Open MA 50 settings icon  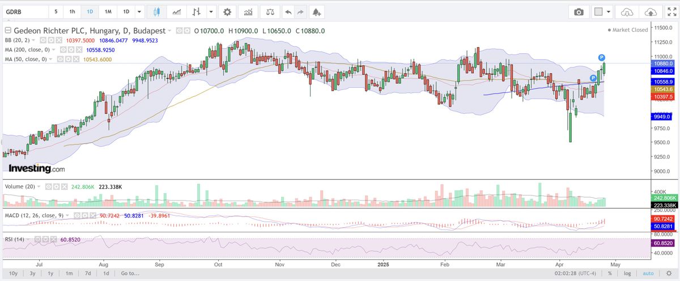(68, 59)
